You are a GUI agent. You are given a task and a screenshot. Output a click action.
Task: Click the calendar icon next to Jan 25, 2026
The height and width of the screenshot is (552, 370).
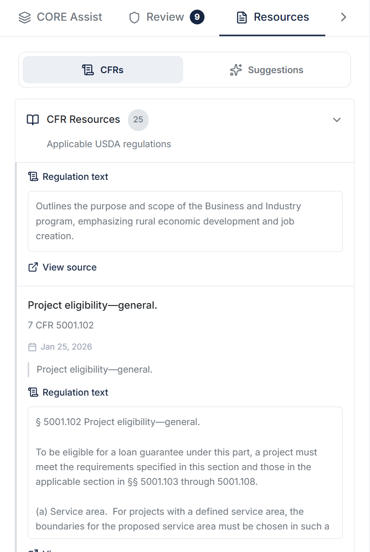pyautogui.click(x=32, y=347)
